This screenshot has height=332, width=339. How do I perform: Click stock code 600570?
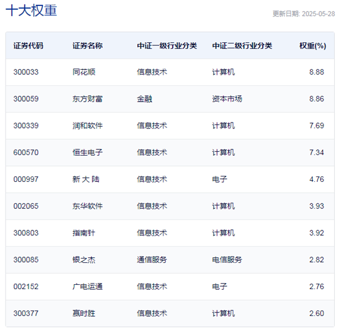(26, 153)
